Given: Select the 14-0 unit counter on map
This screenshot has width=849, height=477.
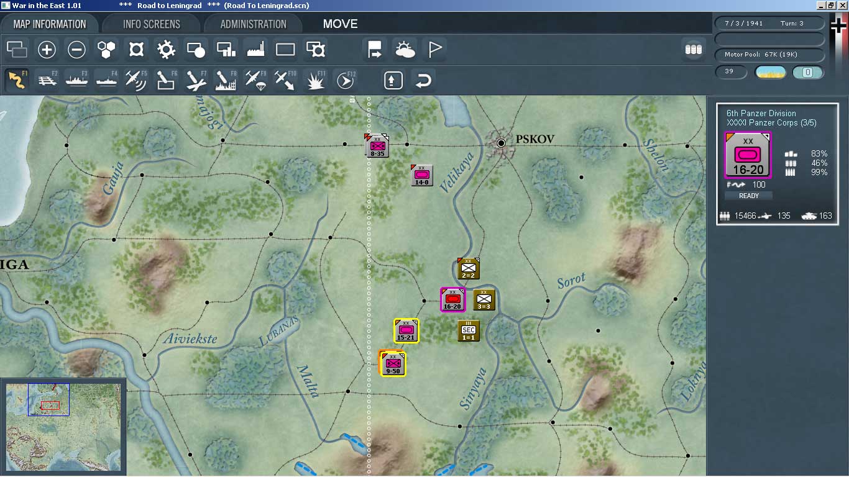Looking at the screenshot, I should pyautogui.click(x=422, y=175).
